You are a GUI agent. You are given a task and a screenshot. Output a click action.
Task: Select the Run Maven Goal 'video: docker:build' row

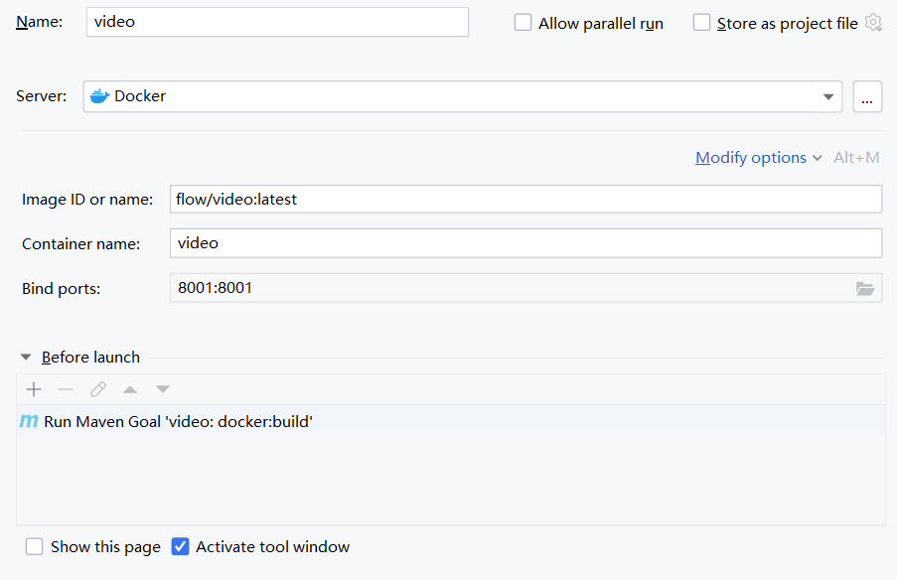click(x=451, y=421)
